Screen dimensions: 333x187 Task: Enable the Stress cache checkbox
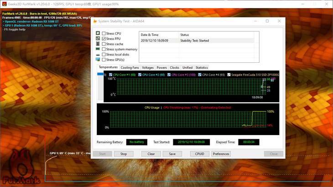point(104,44)
